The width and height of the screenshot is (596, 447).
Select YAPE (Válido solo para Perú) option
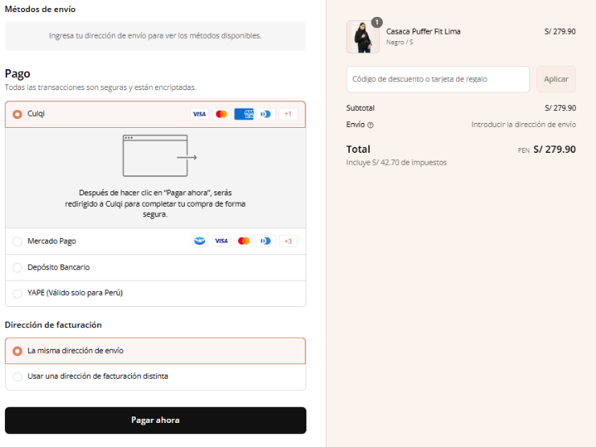(155, 293)
